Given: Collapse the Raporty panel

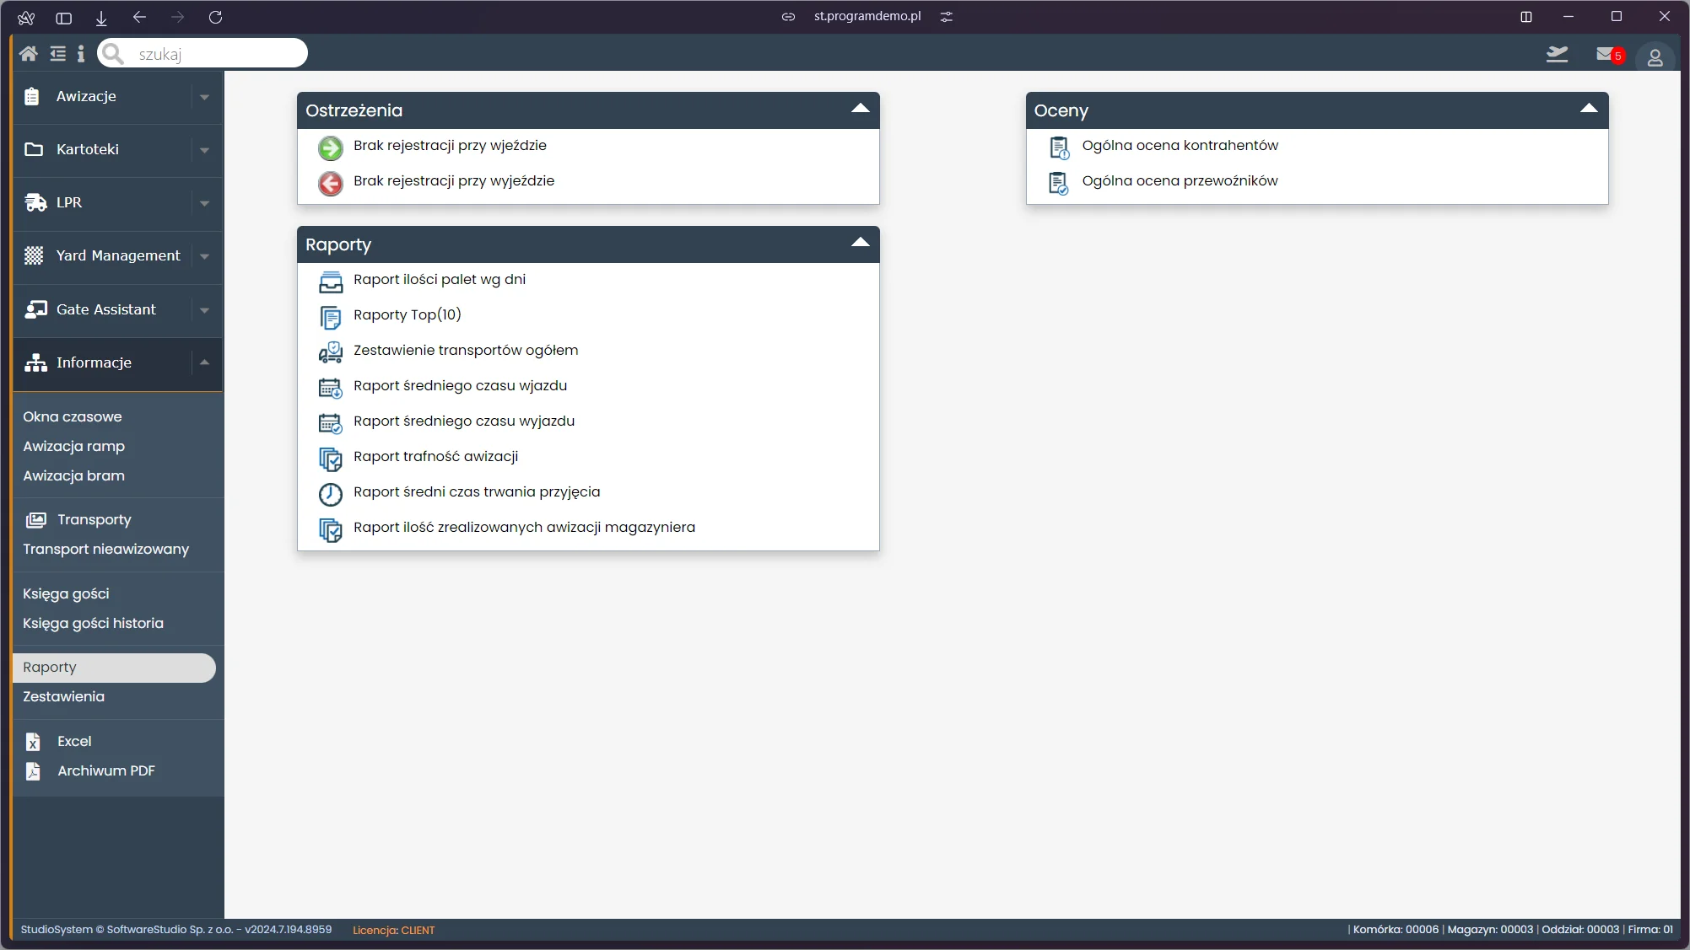Looking at the screenshot, I should [860, 244].
